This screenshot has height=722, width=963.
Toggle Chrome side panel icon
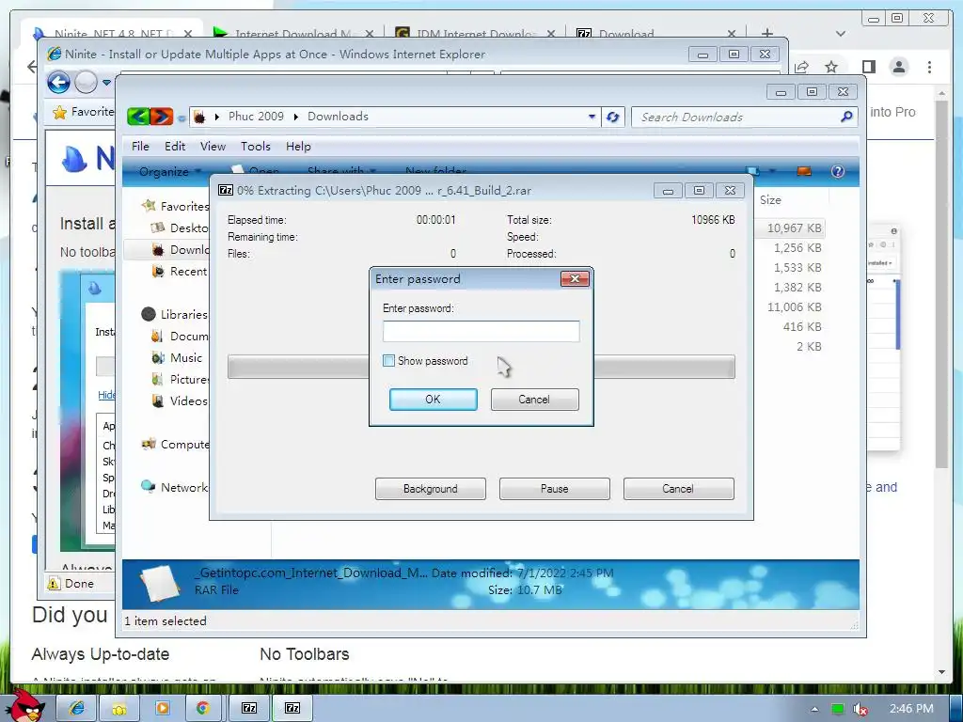868,67
